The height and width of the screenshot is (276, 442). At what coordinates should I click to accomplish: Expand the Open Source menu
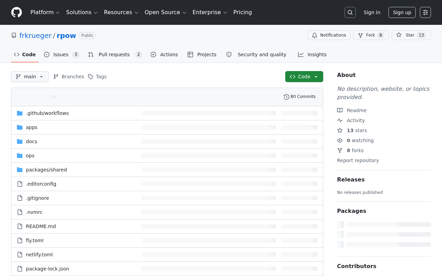(165, 12)
